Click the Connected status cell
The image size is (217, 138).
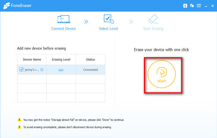(x=90, y=70)
